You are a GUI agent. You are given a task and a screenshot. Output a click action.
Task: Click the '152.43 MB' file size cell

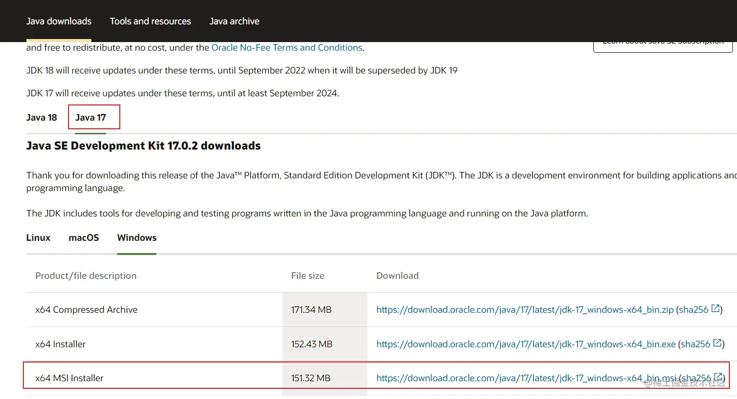coord(325,344)
